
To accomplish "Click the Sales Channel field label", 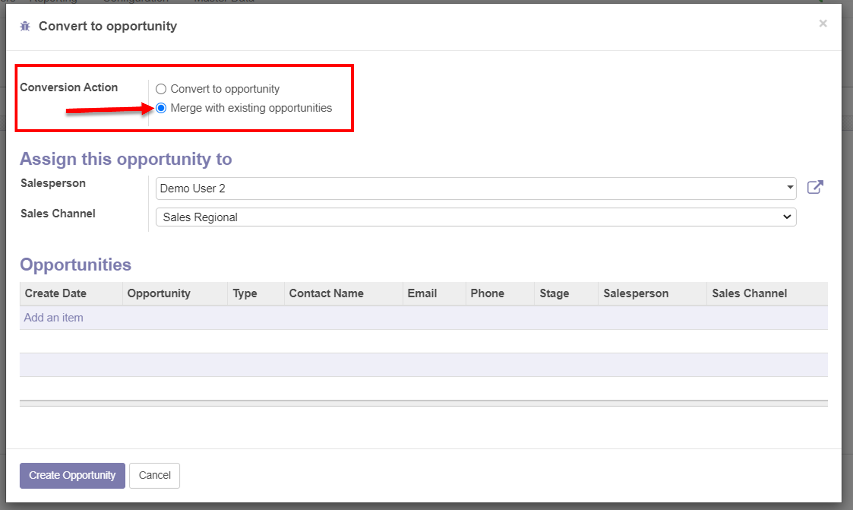I will 58,213.
